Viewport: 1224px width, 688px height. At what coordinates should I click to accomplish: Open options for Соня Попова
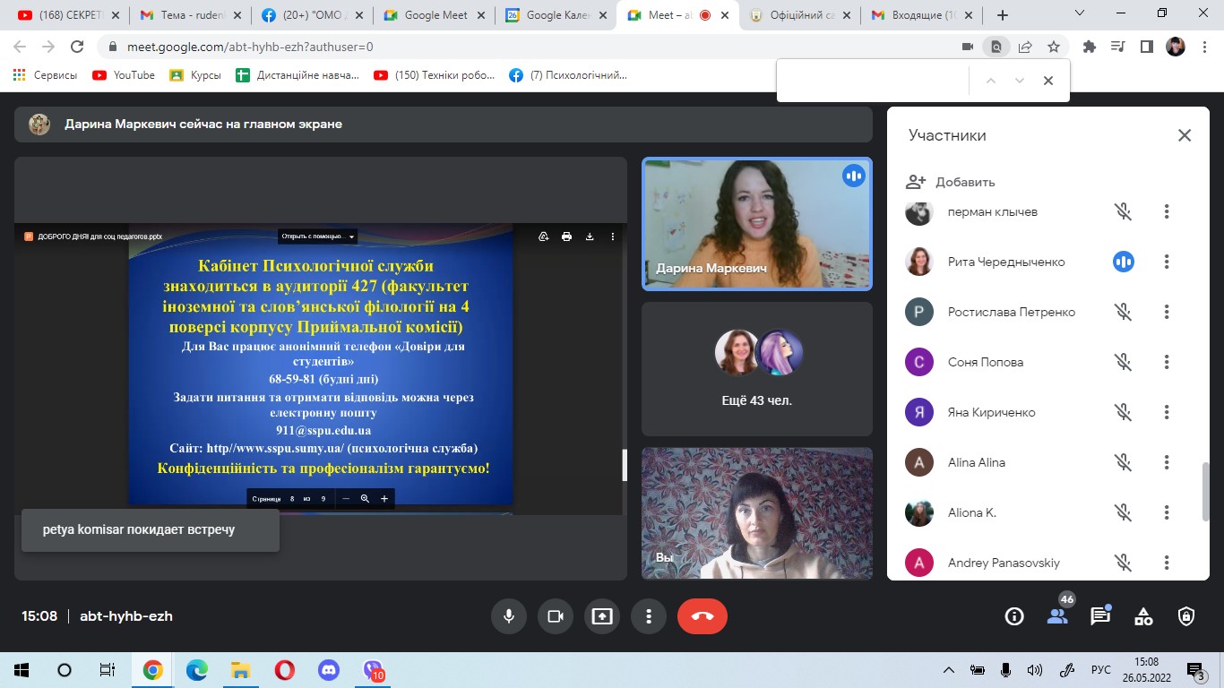1167,362
